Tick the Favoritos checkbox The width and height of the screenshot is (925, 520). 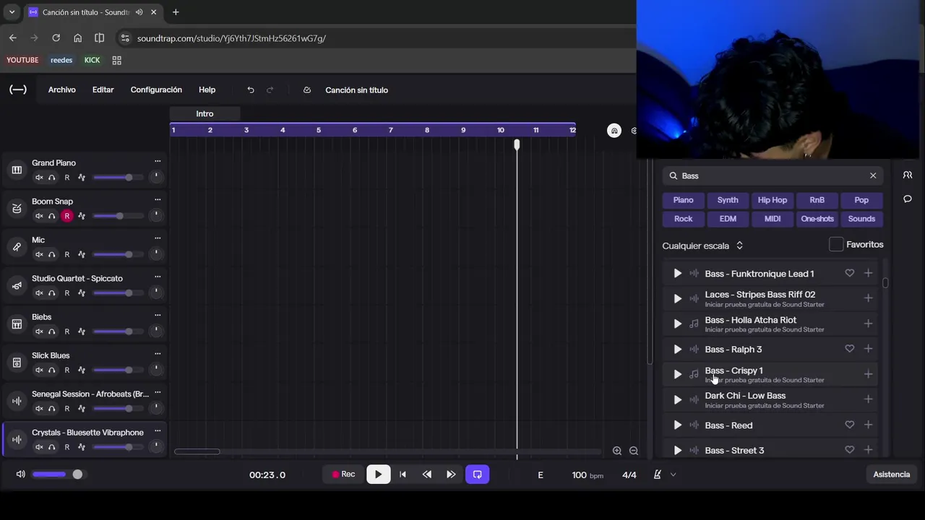[836, 245]
